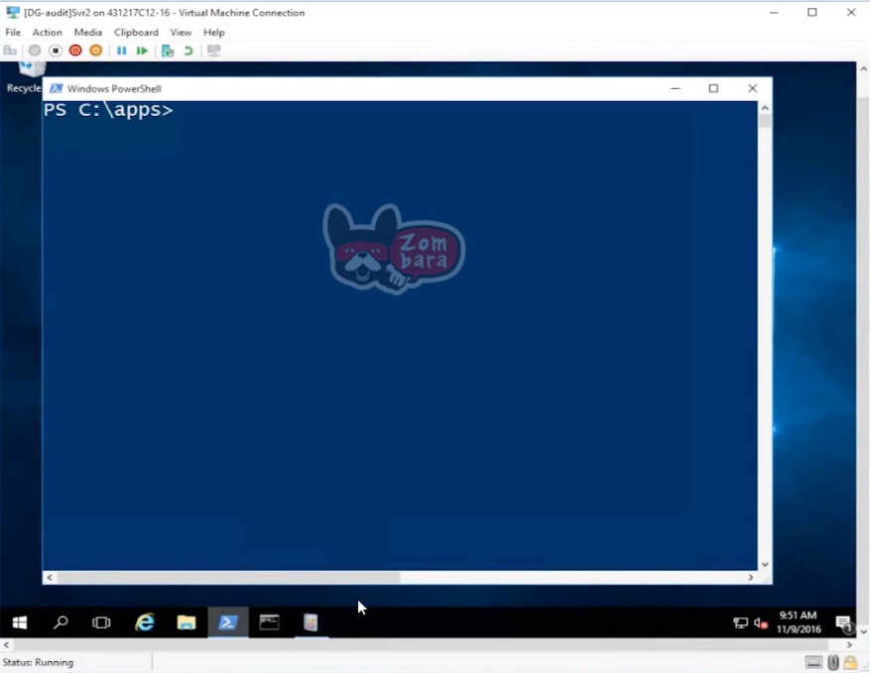The width and height of the screenshot is (871, 673).
Task: Revert the virtual machine using the toolbar
Action: tap(188, 51)
